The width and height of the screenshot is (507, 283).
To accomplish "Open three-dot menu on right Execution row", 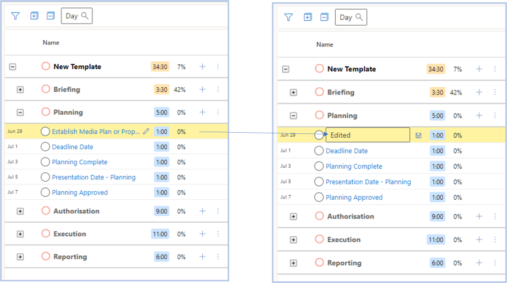I will 495,240.
